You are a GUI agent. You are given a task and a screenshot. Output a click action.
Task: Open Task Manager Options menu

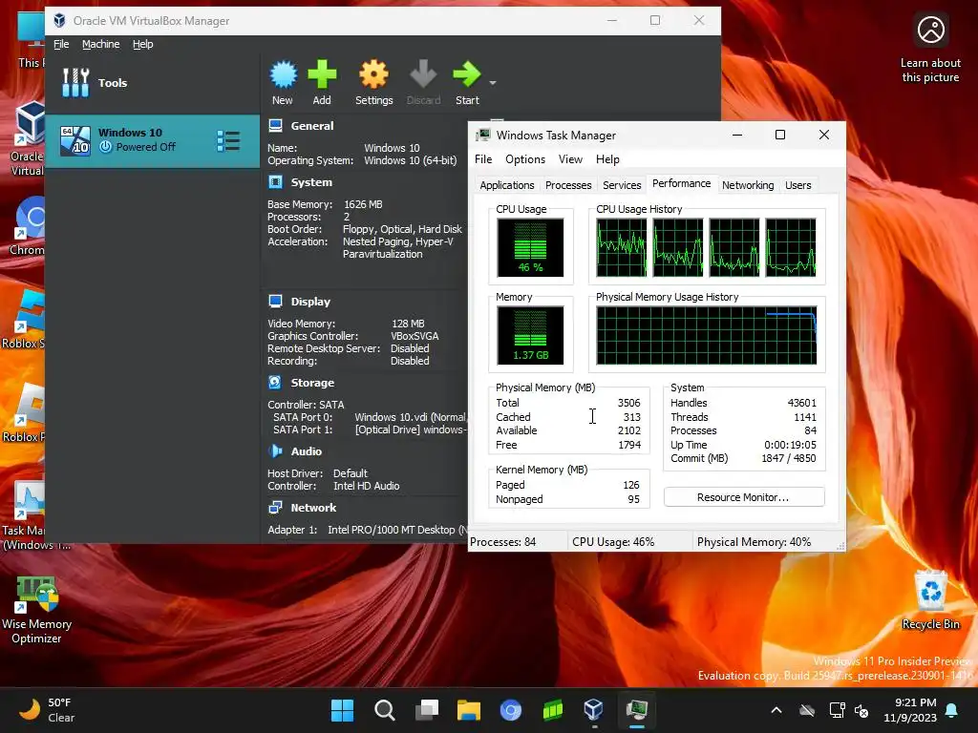click(525, 159)
